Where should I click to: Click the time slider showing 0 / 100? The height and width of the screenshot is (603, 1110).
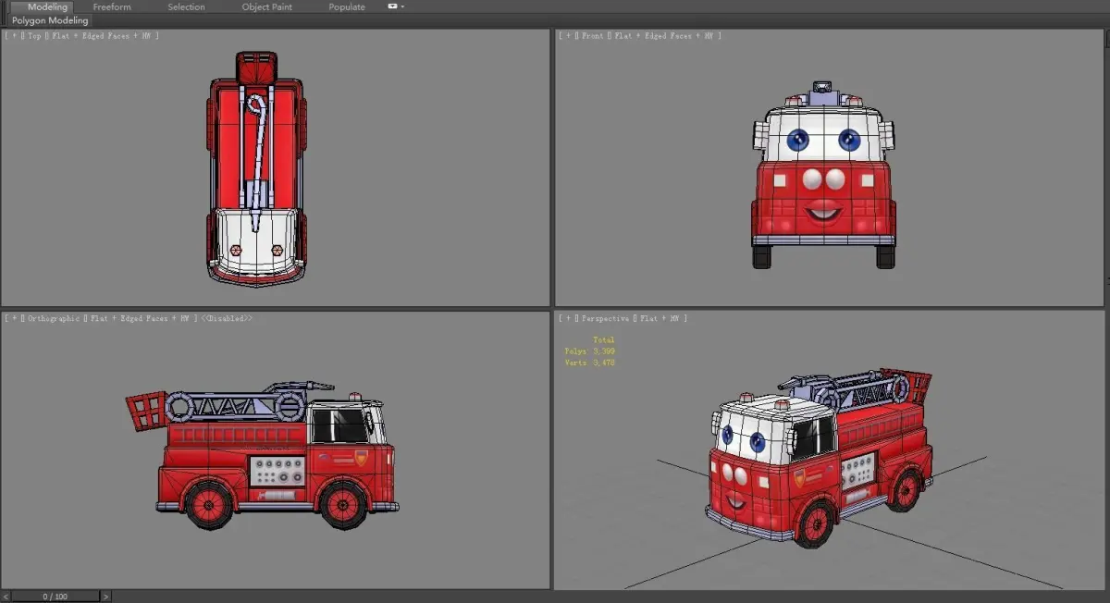[55, 597]
